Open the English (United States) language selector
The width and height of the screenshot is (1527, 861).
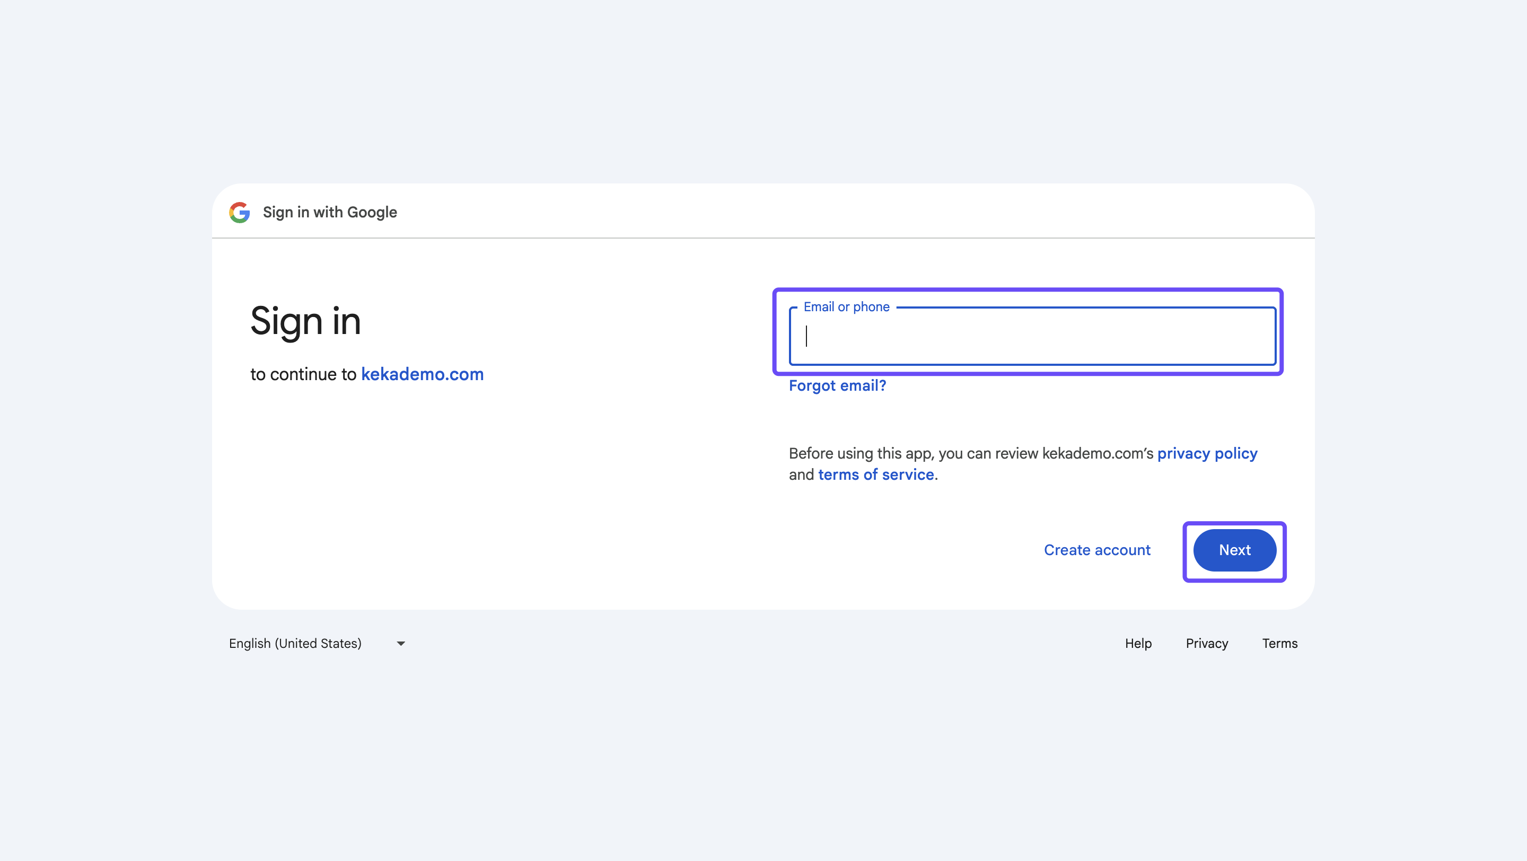click(x=295, y=644)
